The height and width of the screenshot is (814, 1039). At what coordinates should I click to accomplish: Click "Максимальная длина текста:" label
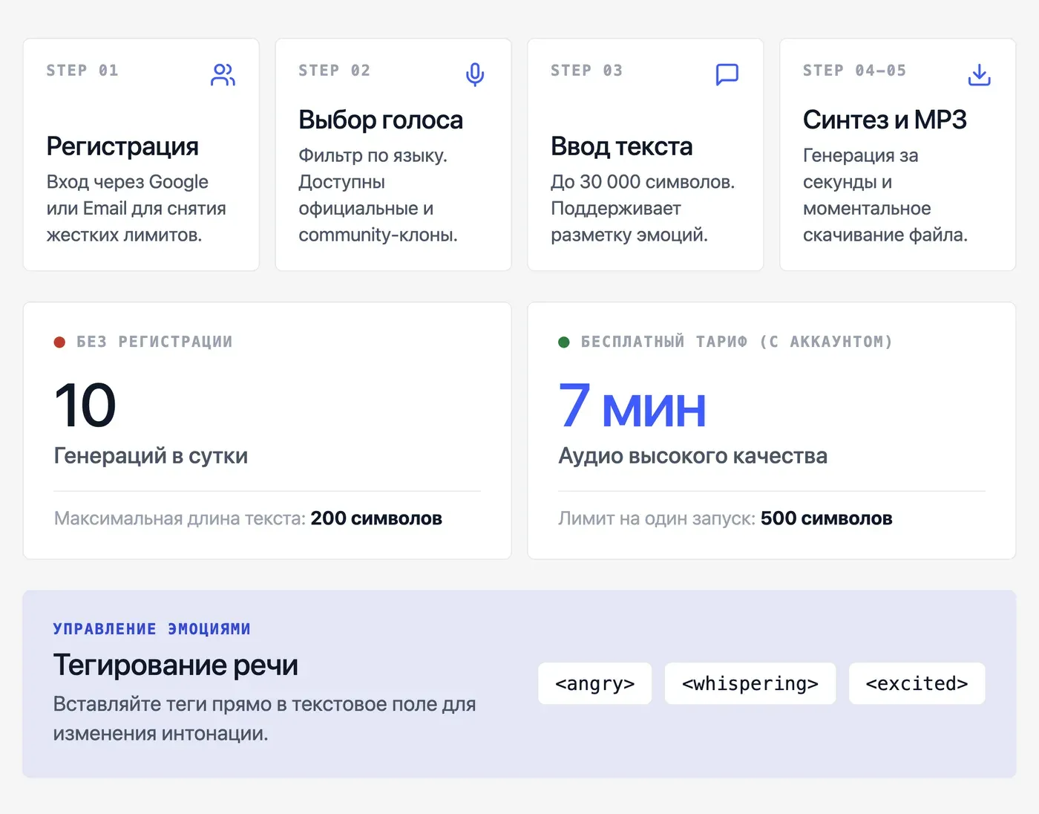[x=180, y=518]
